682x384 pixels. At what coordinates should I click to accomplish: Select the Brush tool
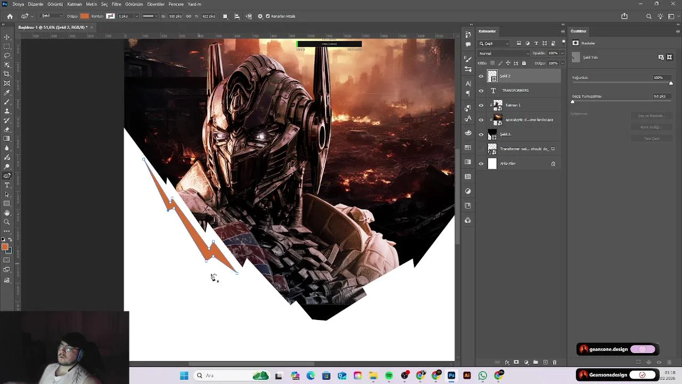(x=7, y=101)
